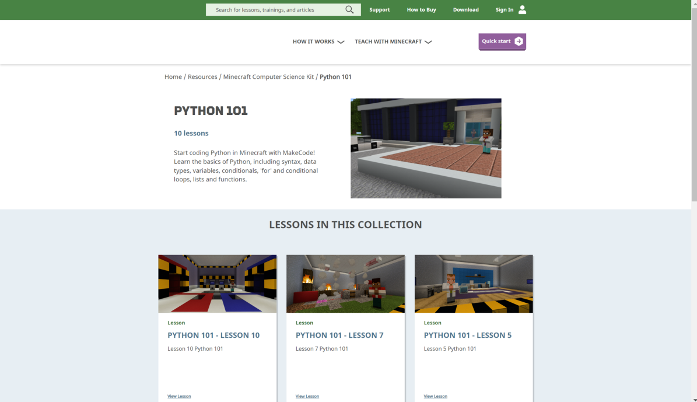
Task: Open View Lesson under Lesson 7
Action: coord(307,396)
